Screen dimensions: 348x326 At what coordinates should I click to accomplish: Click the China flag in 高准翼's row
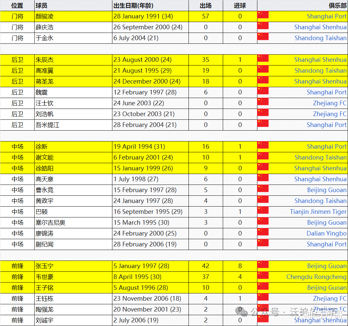pyautogui.click(x=263, y=69)
